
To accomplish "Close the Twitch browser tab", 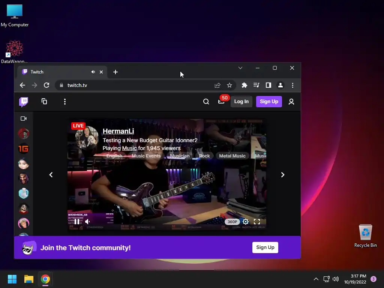I will 101,72.
